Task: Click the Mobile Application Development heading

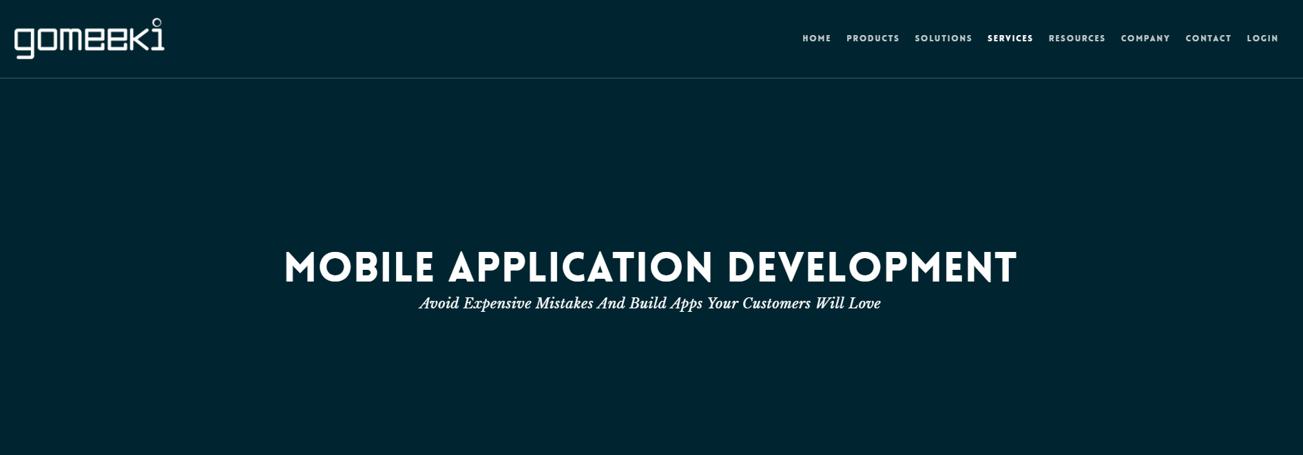Action: pos(651,267)
